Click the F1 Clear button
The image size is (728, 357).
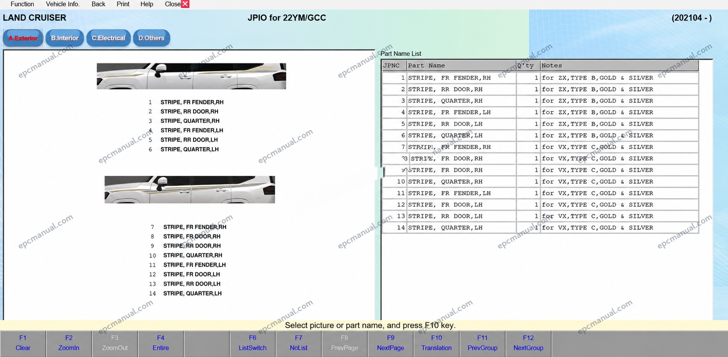coord(23,343)
